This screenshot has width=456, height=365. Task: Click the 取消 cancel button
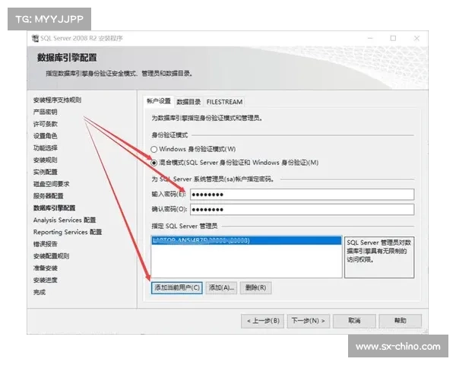coord(354,321)
